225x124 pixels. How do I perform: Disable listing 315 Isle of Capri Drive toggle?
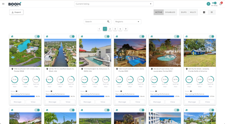[x=177, y=36]
